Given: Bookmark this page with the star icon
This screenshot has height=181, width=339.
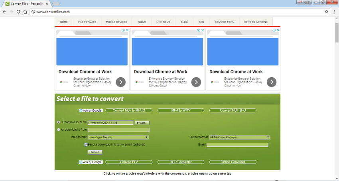Looking at the screenshot, I should pyautogui.click(x=327, y=12).
